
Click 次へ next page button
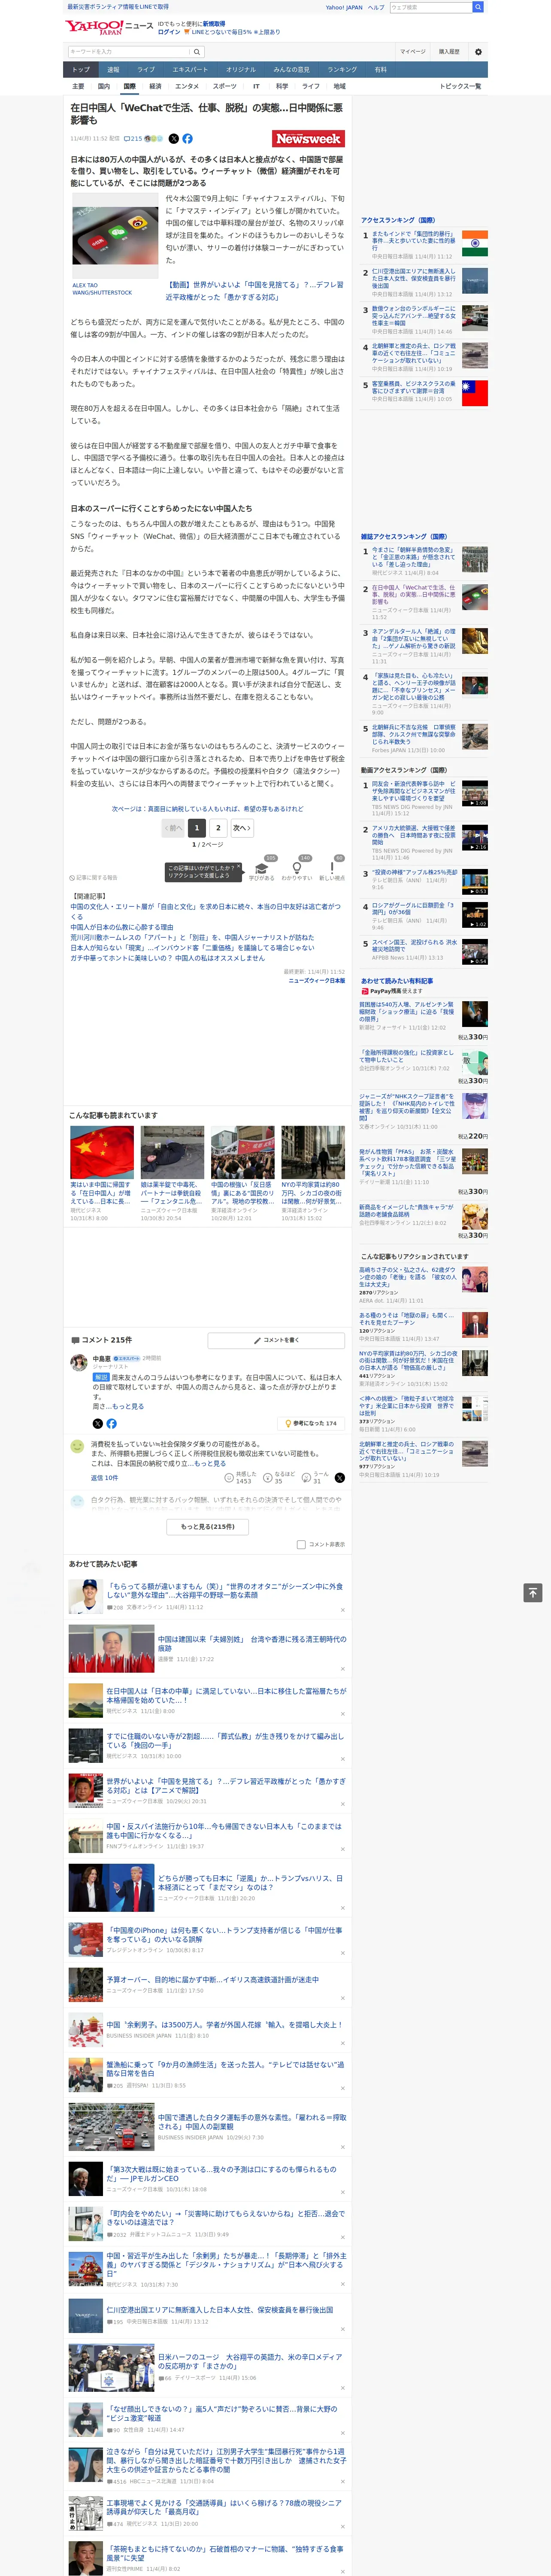click(x=242, y=828)
